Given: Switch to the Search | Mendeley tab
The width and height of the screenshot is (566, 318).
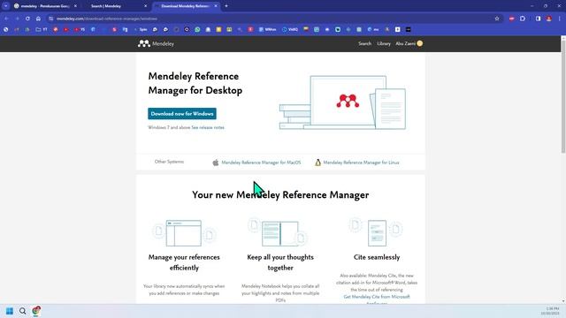Looking at the screenshot, I should click(116, 6).
